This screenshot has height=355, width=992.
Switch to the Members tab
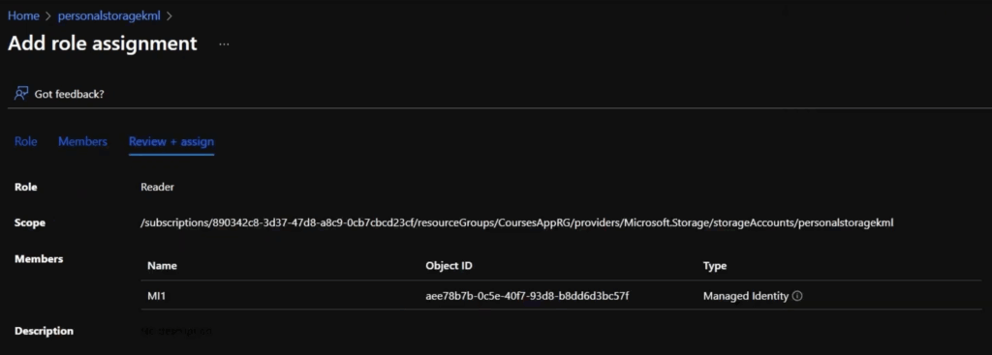coord(82,141)
